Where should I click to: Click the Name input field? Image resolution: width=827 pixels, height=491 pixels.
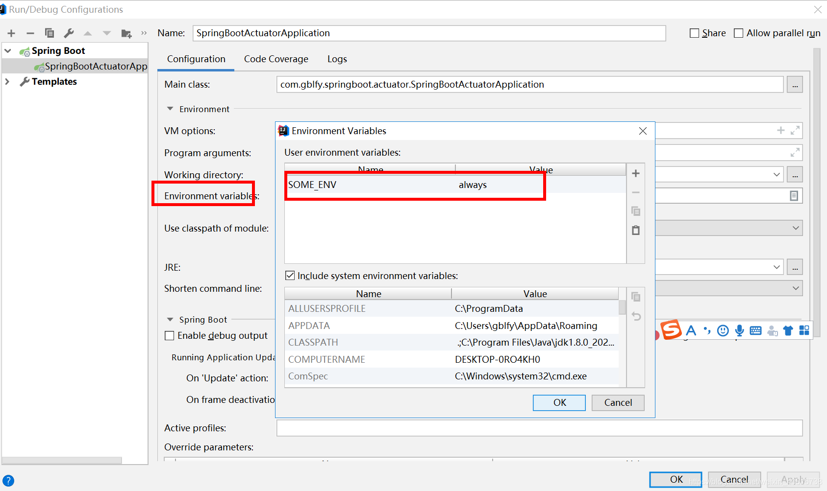[x=429, y=33]
